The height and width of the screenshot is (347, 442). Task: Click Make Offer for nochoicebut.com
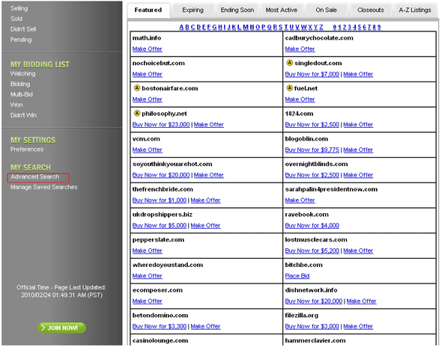click(147, 74)
